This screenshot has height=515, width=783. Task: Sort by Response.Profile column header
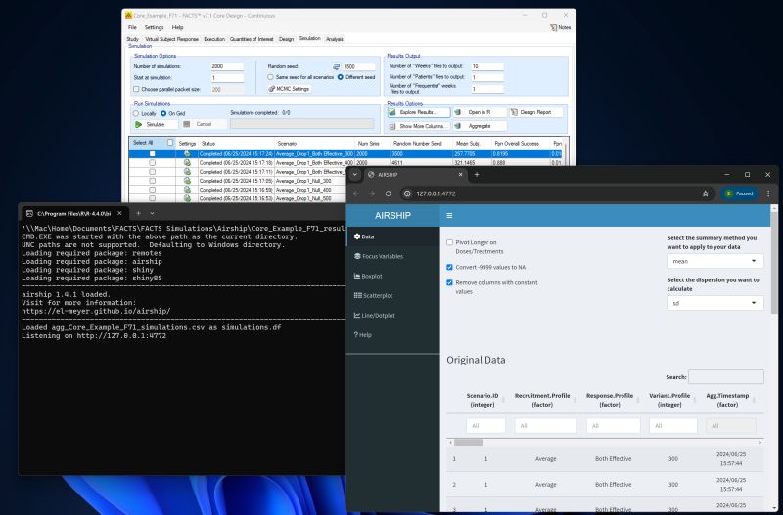coord(609,400)
